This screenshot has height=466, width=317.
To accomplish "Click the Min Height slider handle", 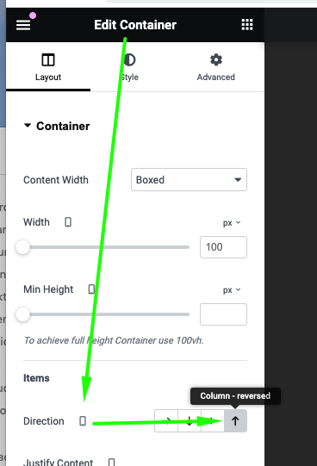I will pos(23,314).
